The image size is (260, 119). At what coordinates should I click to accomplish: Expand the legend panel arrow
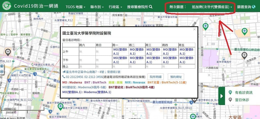pos(221,96)
